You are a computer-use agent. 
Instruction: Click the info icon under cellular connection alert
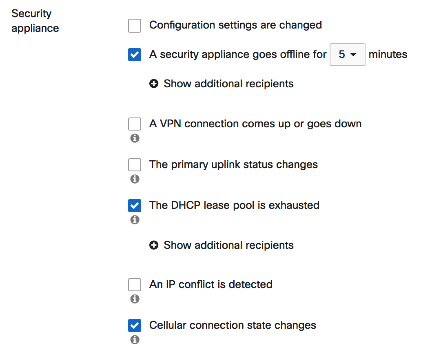(135, 340)
